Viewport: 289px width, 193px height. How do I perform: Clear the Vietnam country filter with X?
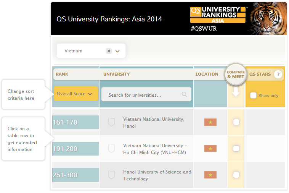109,51
